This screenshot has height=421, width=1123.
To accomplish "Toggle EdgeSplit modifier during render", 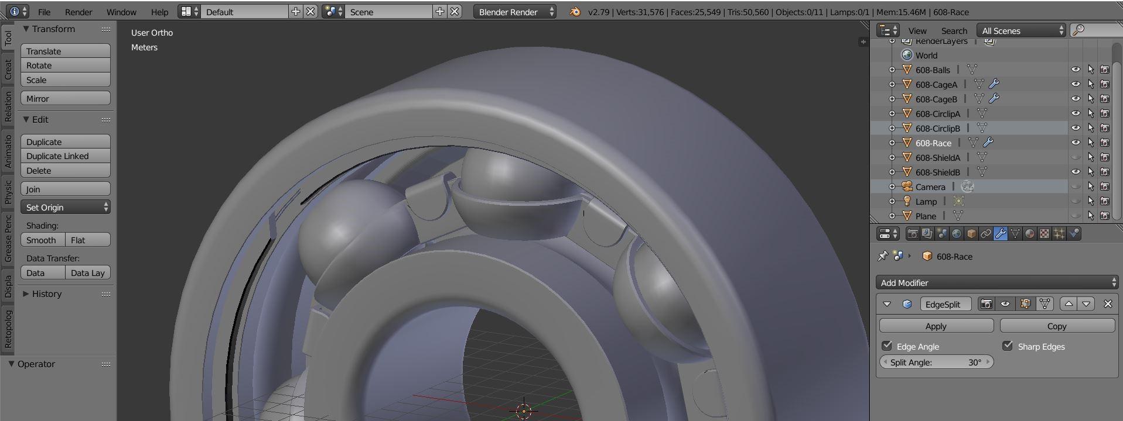I will (x=987, y=304).
